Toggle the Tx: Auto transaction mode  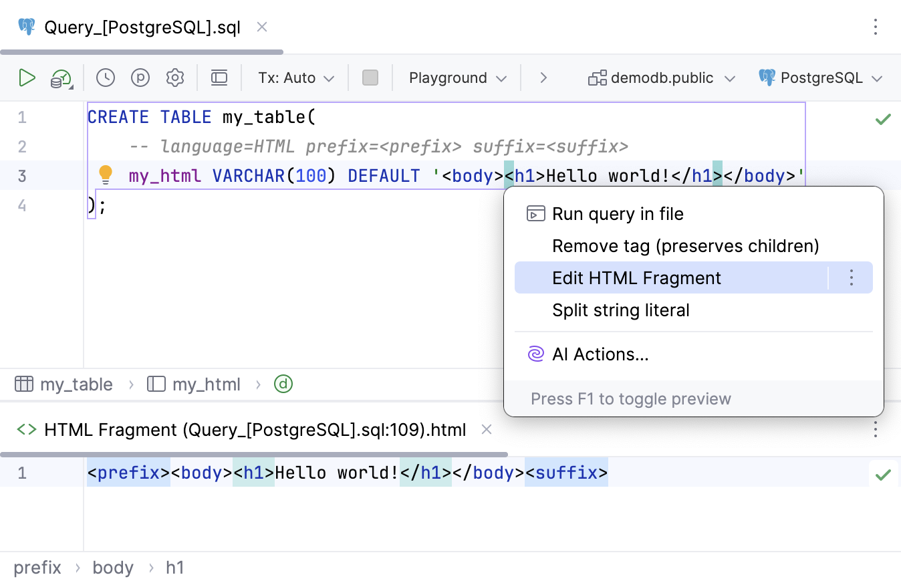(x=294, y=78)
